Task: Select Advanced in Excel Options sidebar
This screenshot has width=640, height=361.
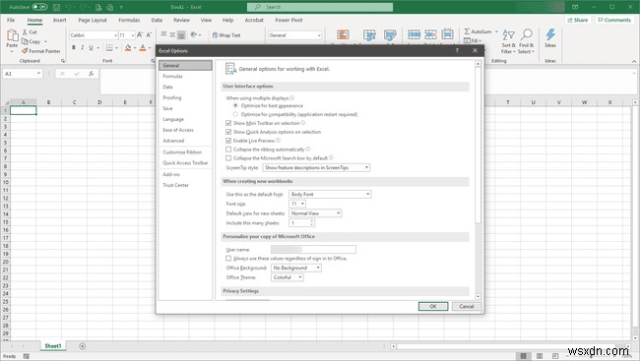Action: click(185, 141)
